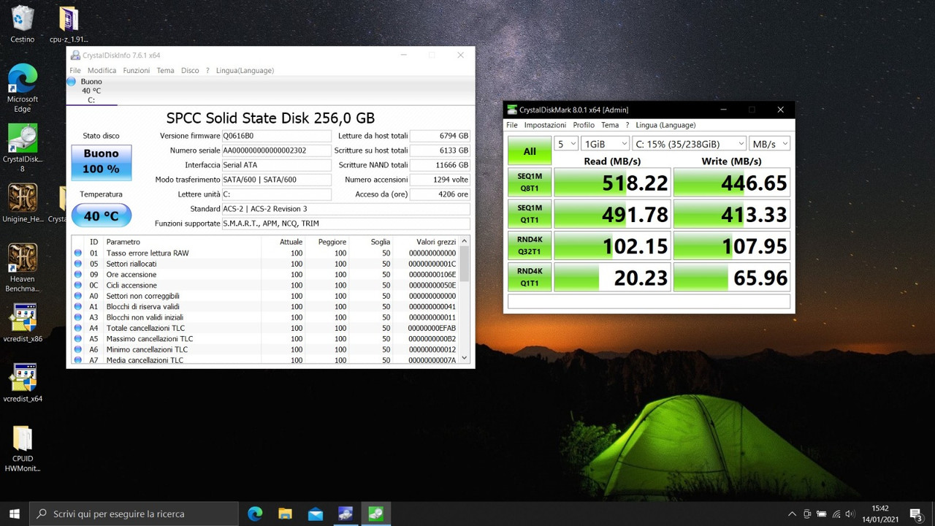
Task: Select the vcredist_x64 installer icon
Action: [x=23, y=383]
